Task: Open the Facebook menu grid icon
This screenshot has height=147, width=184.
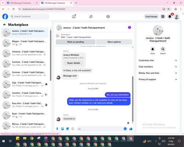Action: click(163, 17)
